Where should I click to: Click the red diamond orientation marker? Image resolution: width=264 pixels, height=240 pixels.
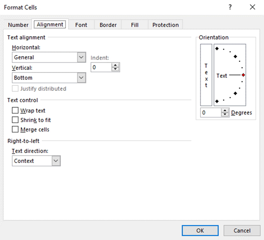243,75
